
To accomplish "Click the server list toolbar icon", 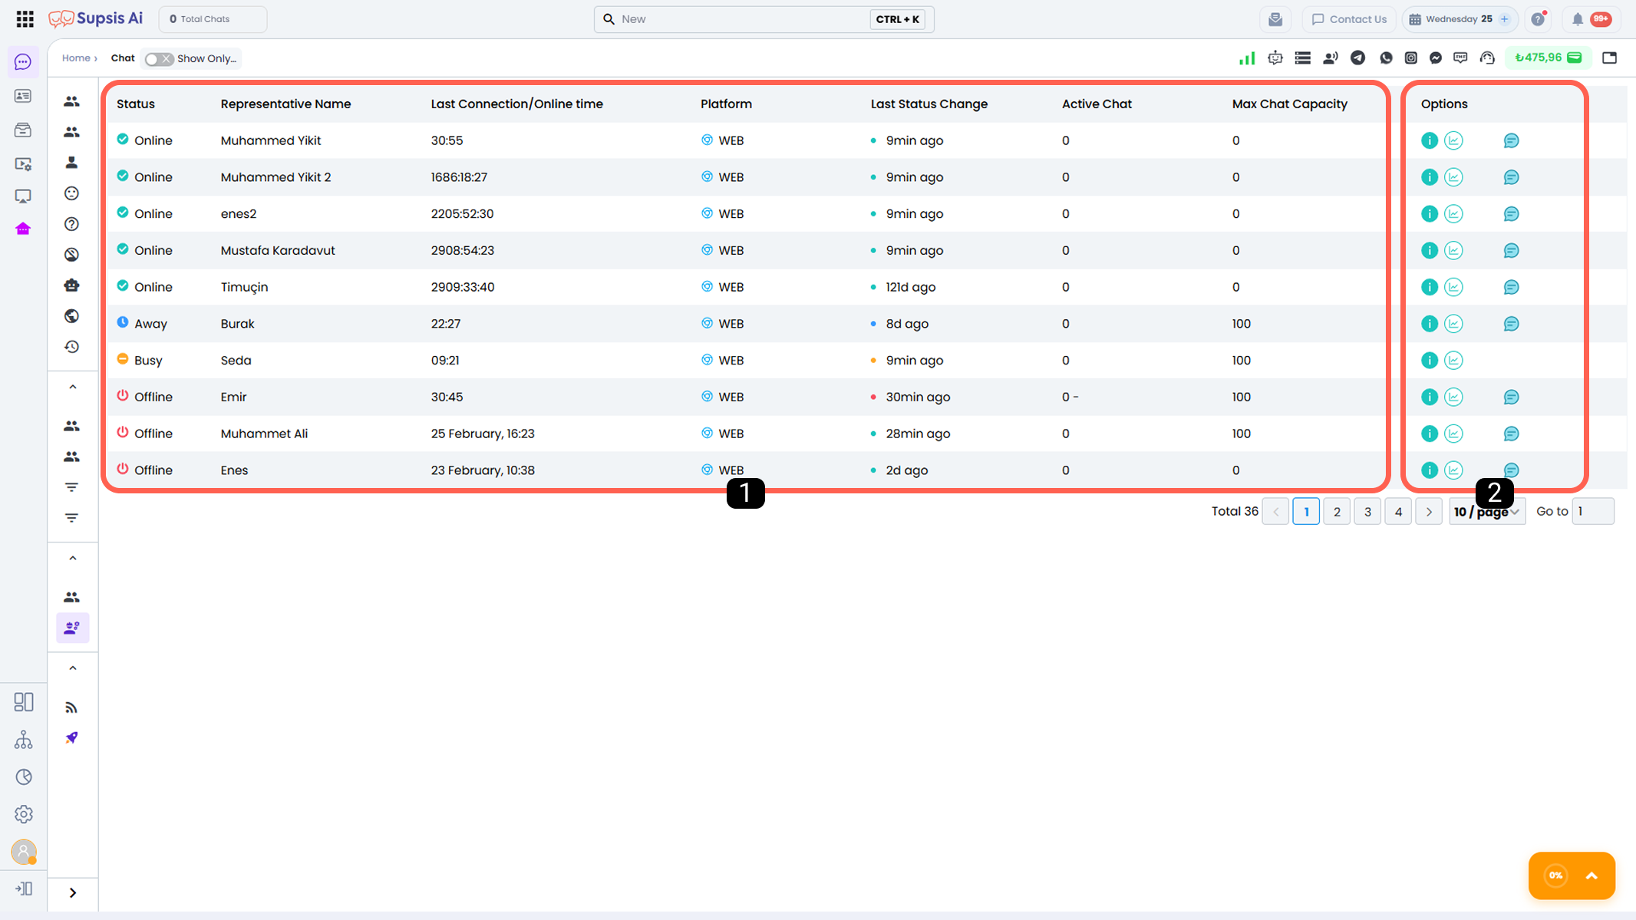I will point(1302,58).
